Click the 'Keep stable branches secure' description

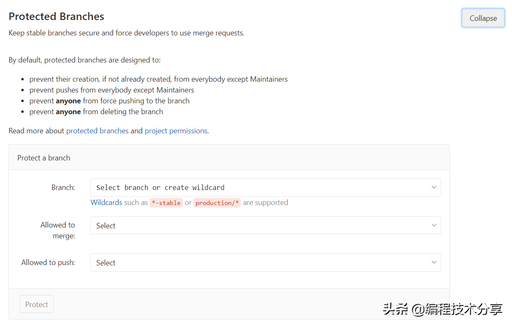pyautogui.click(x=126, y=33)
